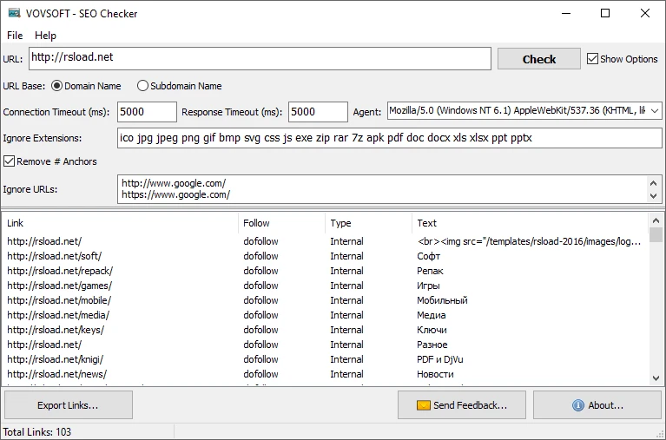Viewport: 666px width, 440px height.
Task: Click the info icon on About button
Action: pos(577,405)
